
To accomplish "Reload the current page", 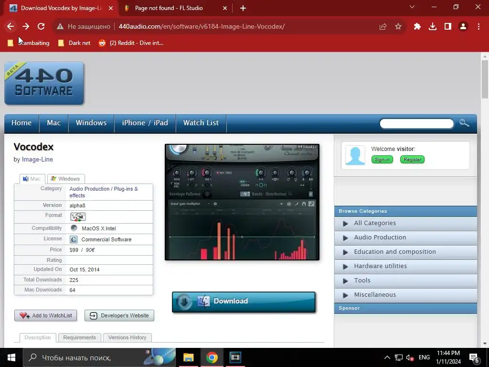I will [41, 27].
